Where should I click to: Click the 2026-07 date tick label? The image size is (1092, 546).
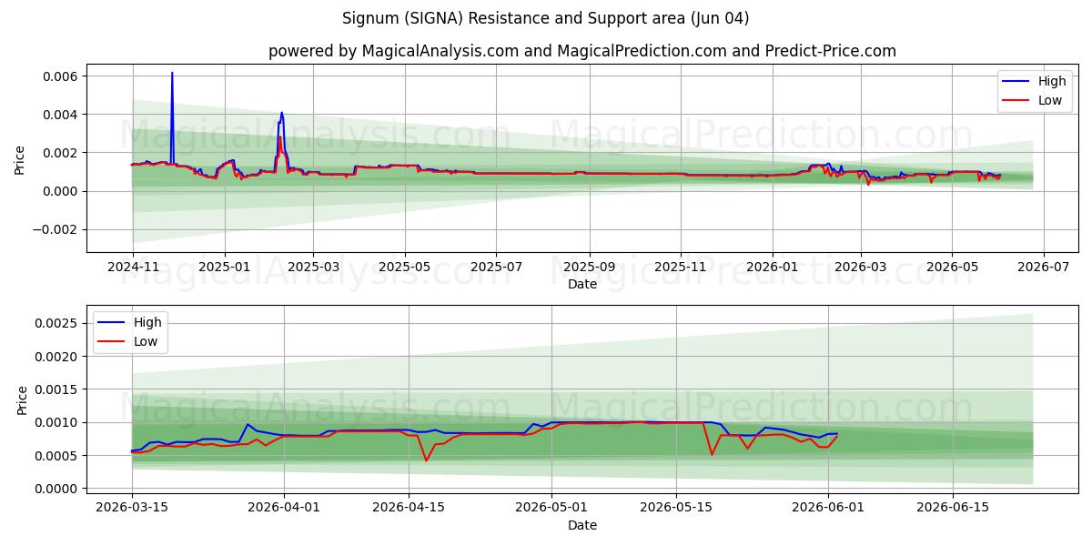(x=1043, y=268)
